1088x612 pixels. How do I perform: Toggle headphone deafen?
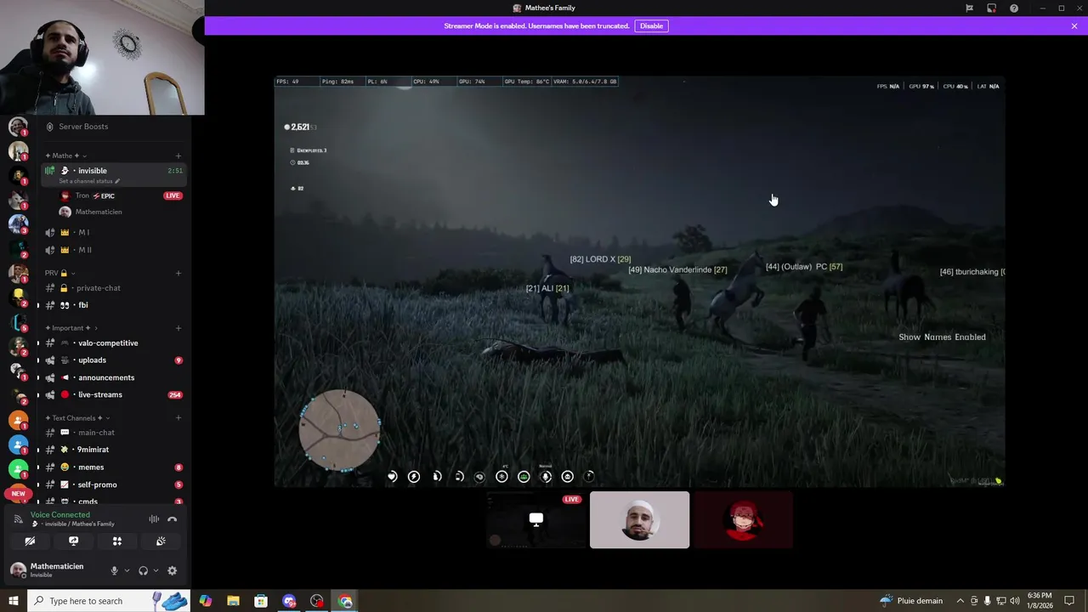click(x=143, y=571)
